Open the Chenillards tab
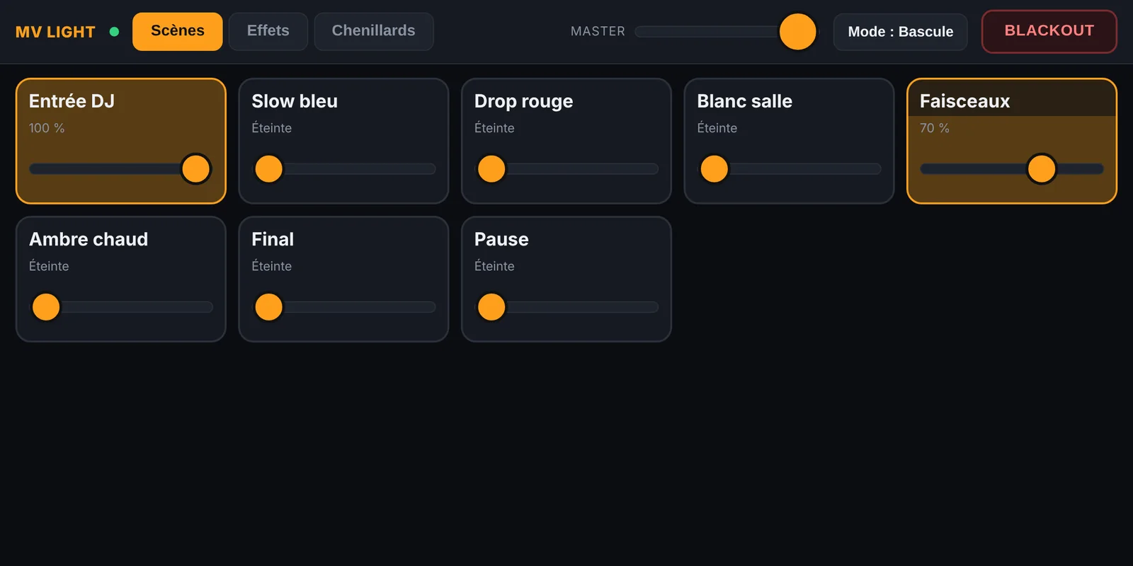 click(x=373, y=31)
